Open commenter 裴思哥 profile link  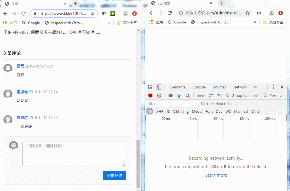[x=22, y=92]
